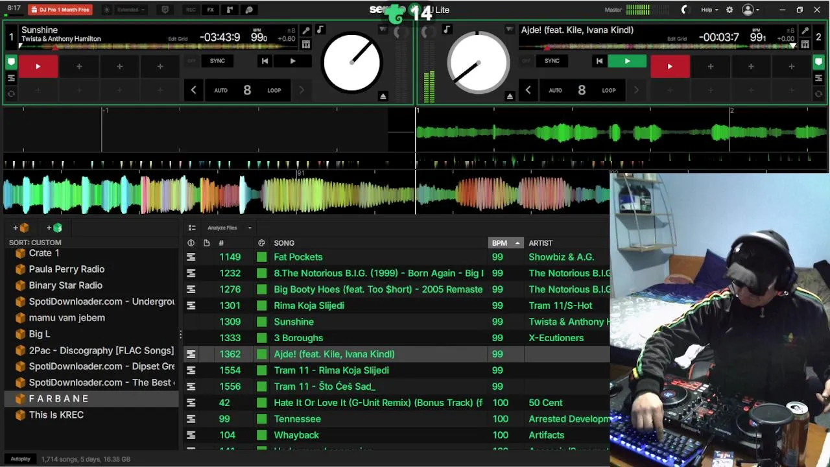Open the Analyze Files dropdown

click(229, 228)
